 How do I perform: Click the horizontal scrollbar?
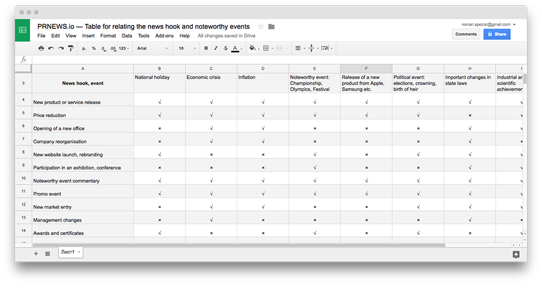[x=239, y=245]
